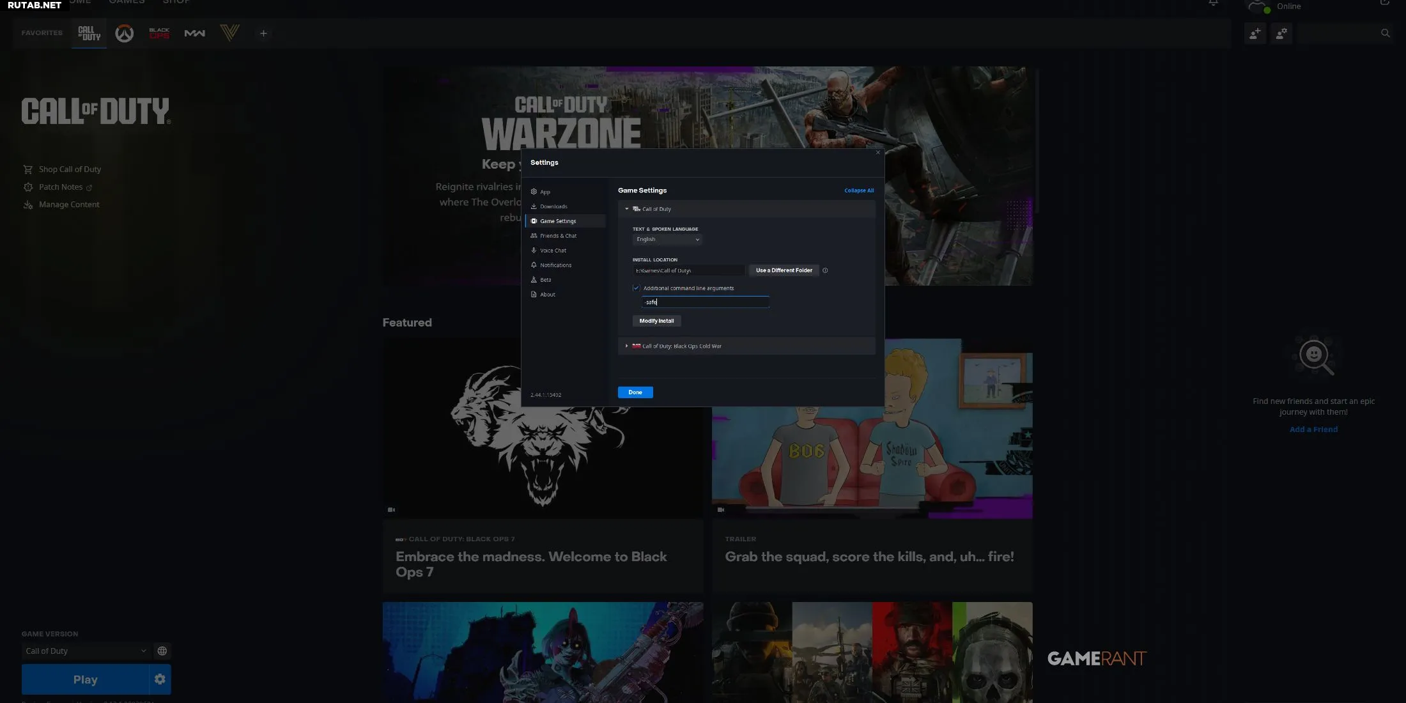Close the Settings dialog with X
Screen dimensions: 1406x703
coord(877,152)
